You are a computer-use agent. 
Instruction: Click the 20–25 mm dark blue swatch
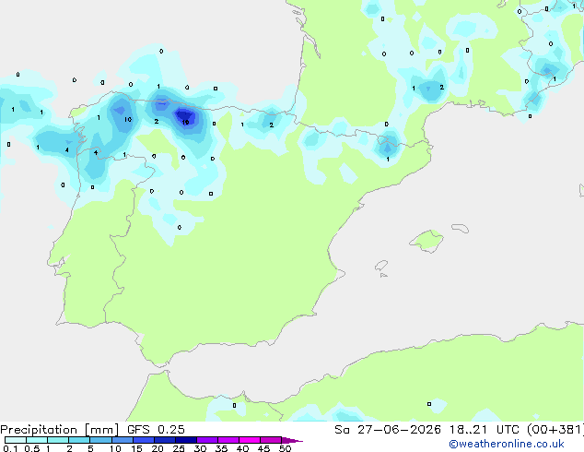(164, 440)
